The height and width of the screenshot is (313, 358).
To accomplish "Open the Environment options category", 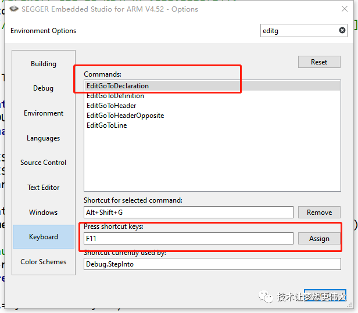I will pyautogui.click(x=44, y=113).
